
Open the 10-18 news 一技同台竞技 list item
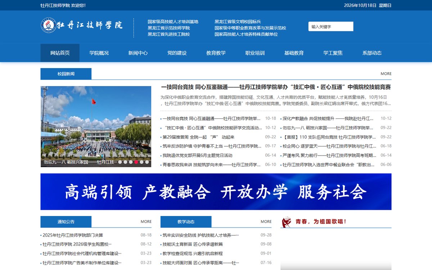[x=212, y=118]
